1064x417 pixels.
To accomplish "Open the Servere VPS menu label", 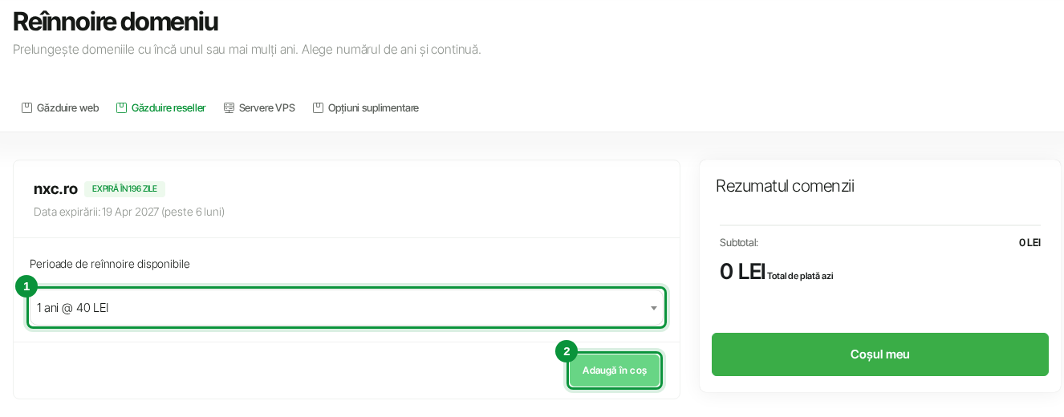I will click(266, 107).
